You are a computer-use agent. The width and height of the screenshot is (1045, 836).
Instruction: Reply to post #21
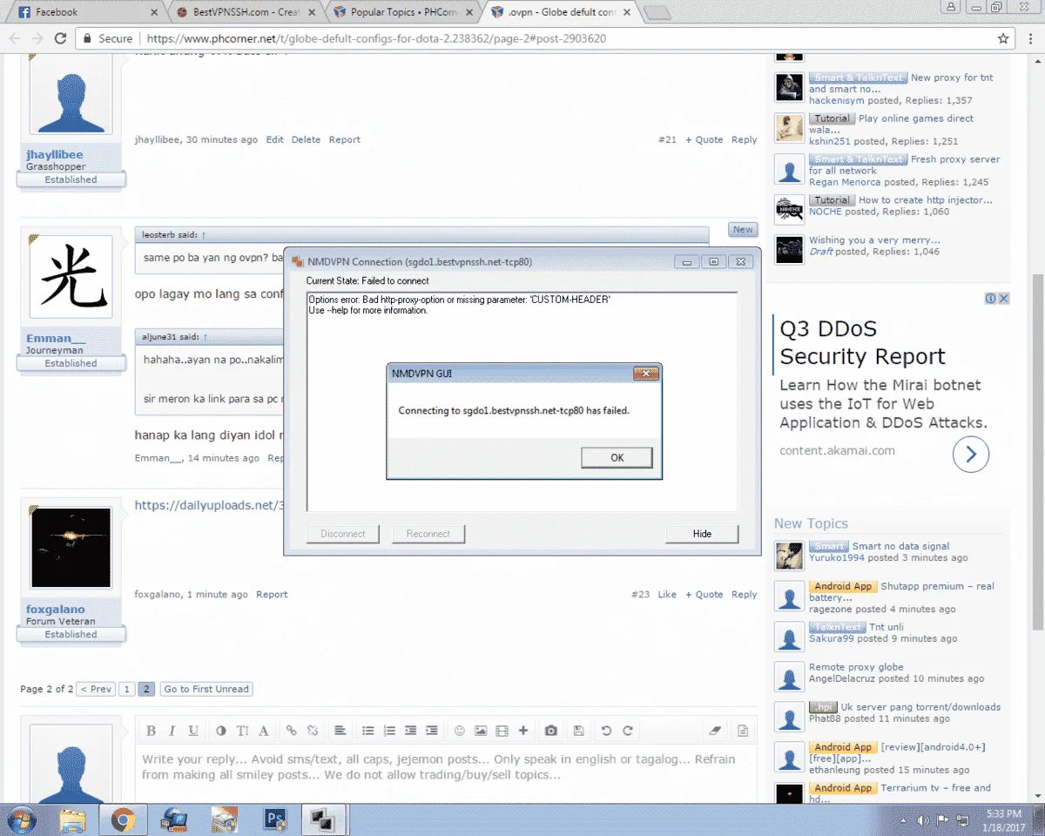744,139
